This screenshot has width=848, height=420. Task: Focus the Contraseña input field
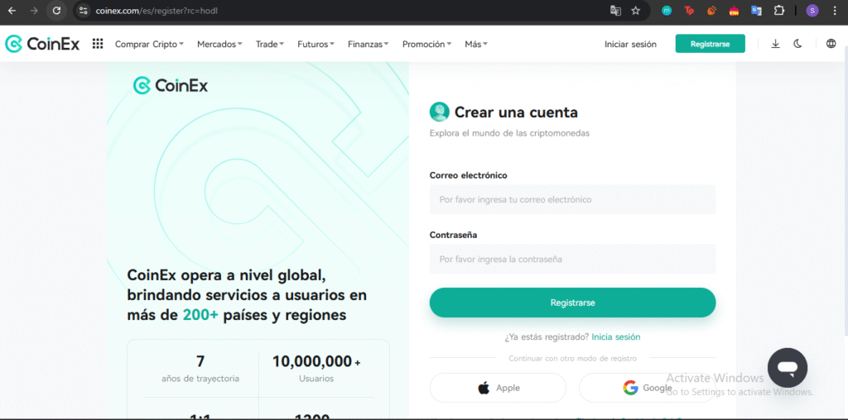(573, 259)
